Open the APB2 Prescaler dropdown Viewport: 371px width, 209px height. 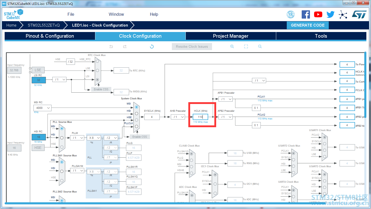tap(225, 117)
